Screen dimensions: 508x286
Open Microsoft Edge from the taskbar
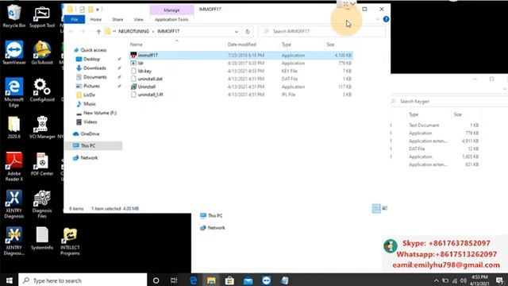point(193,280)
